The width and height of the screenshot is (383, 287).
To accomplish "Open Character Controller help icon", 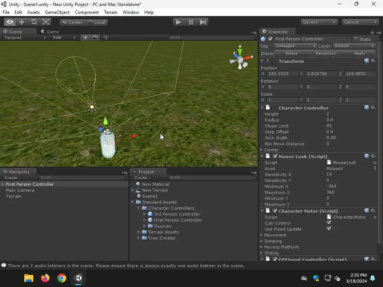I will point(366,107).
